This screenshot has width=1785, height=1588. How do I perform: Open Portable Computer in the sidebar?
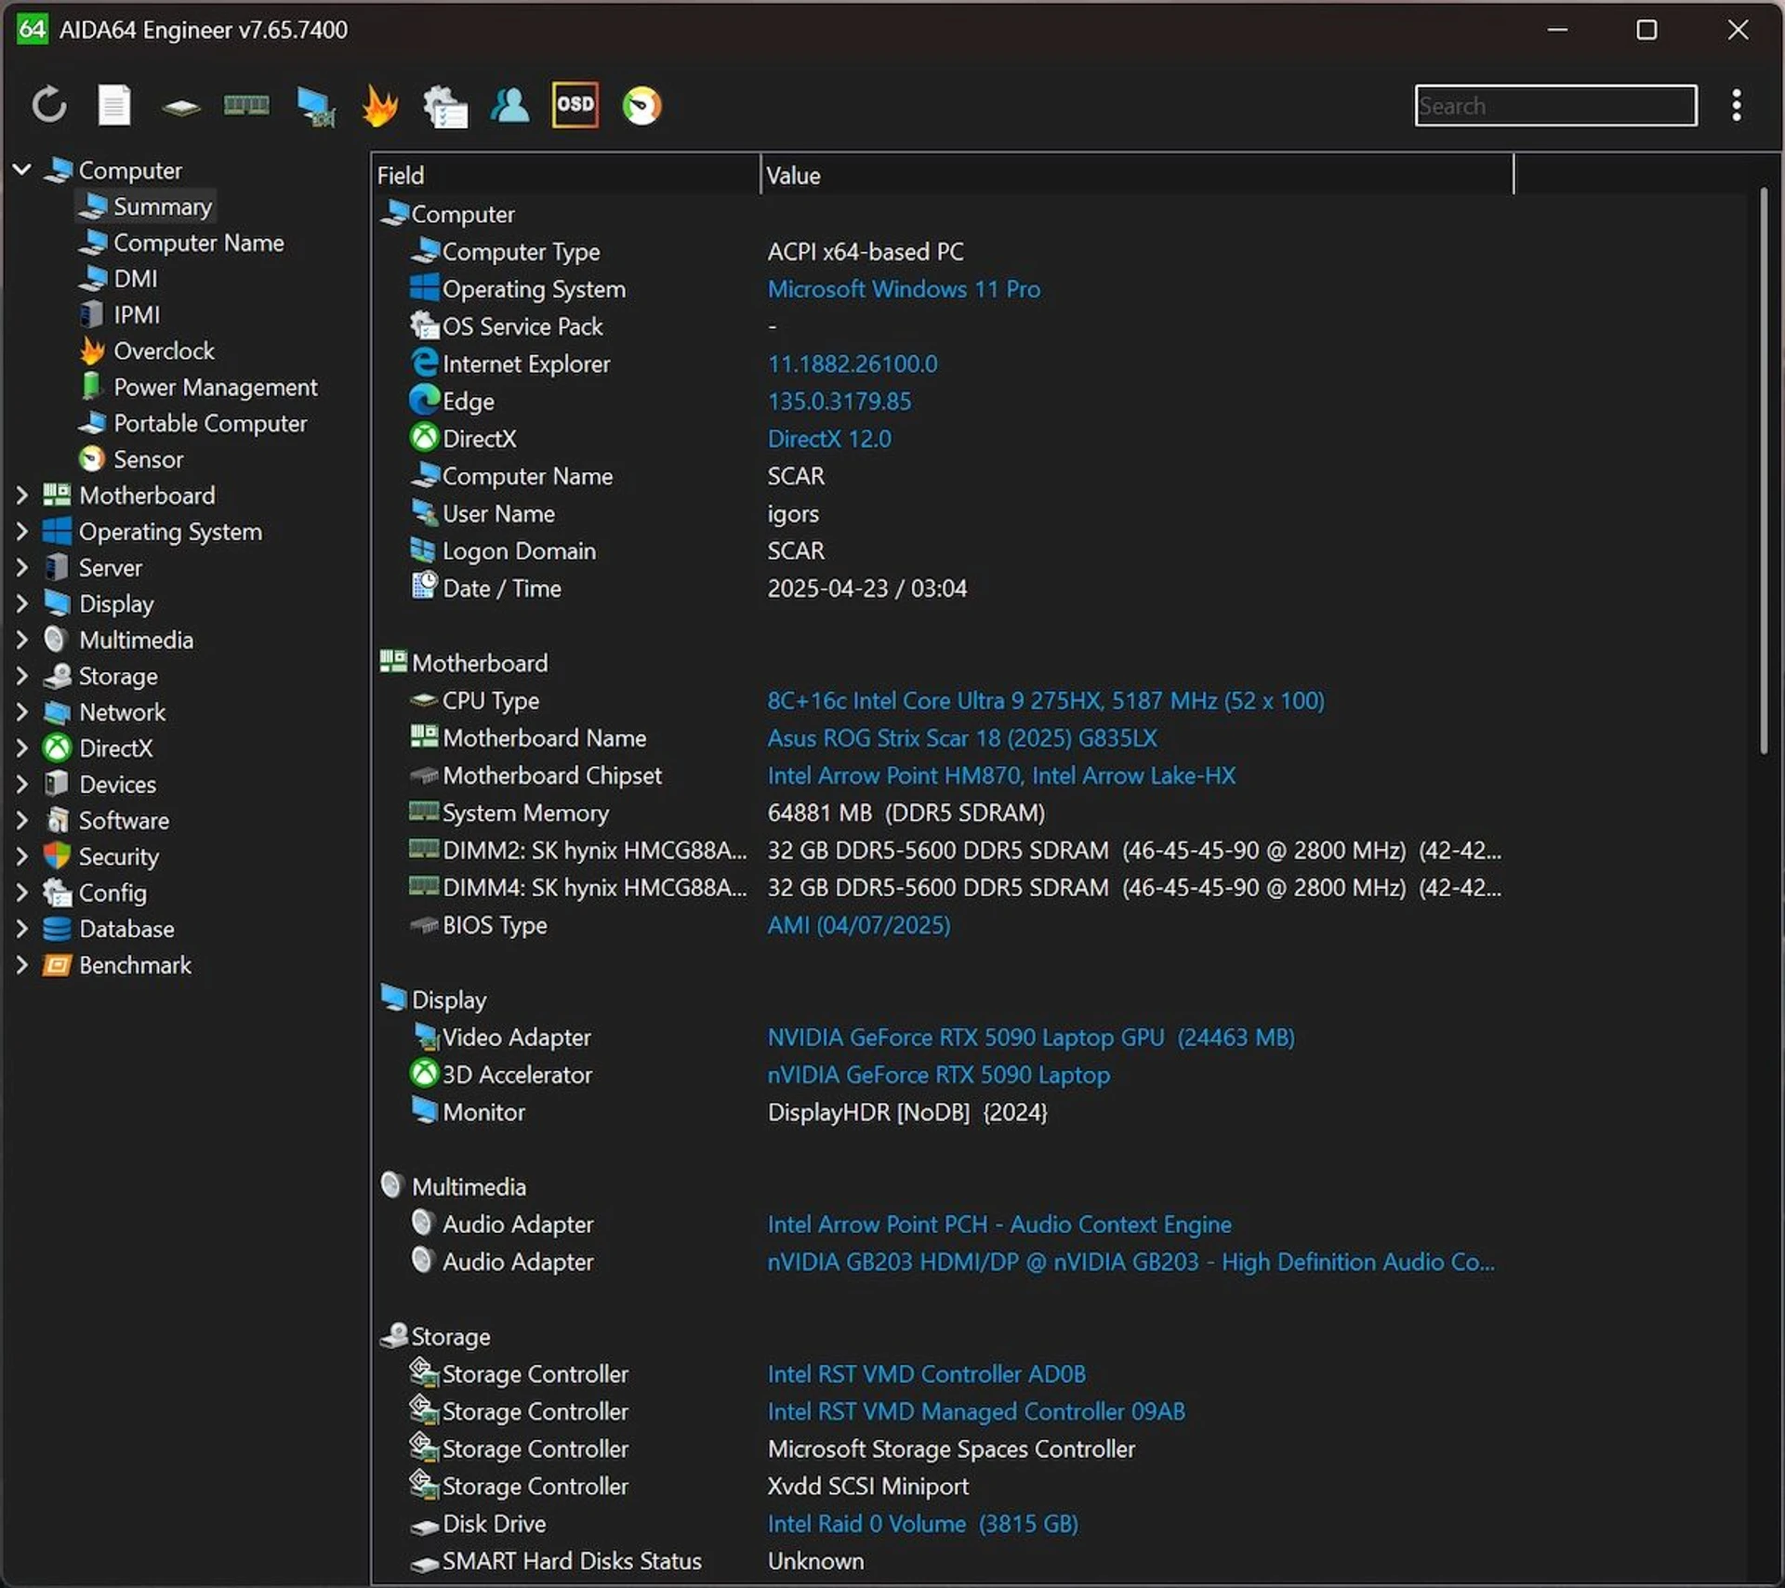[x=192, y=423]
